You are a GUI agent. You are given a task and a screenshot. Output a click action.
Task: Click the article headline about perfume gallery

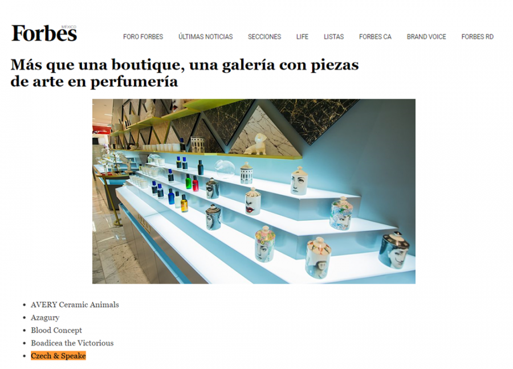[185, 73]
